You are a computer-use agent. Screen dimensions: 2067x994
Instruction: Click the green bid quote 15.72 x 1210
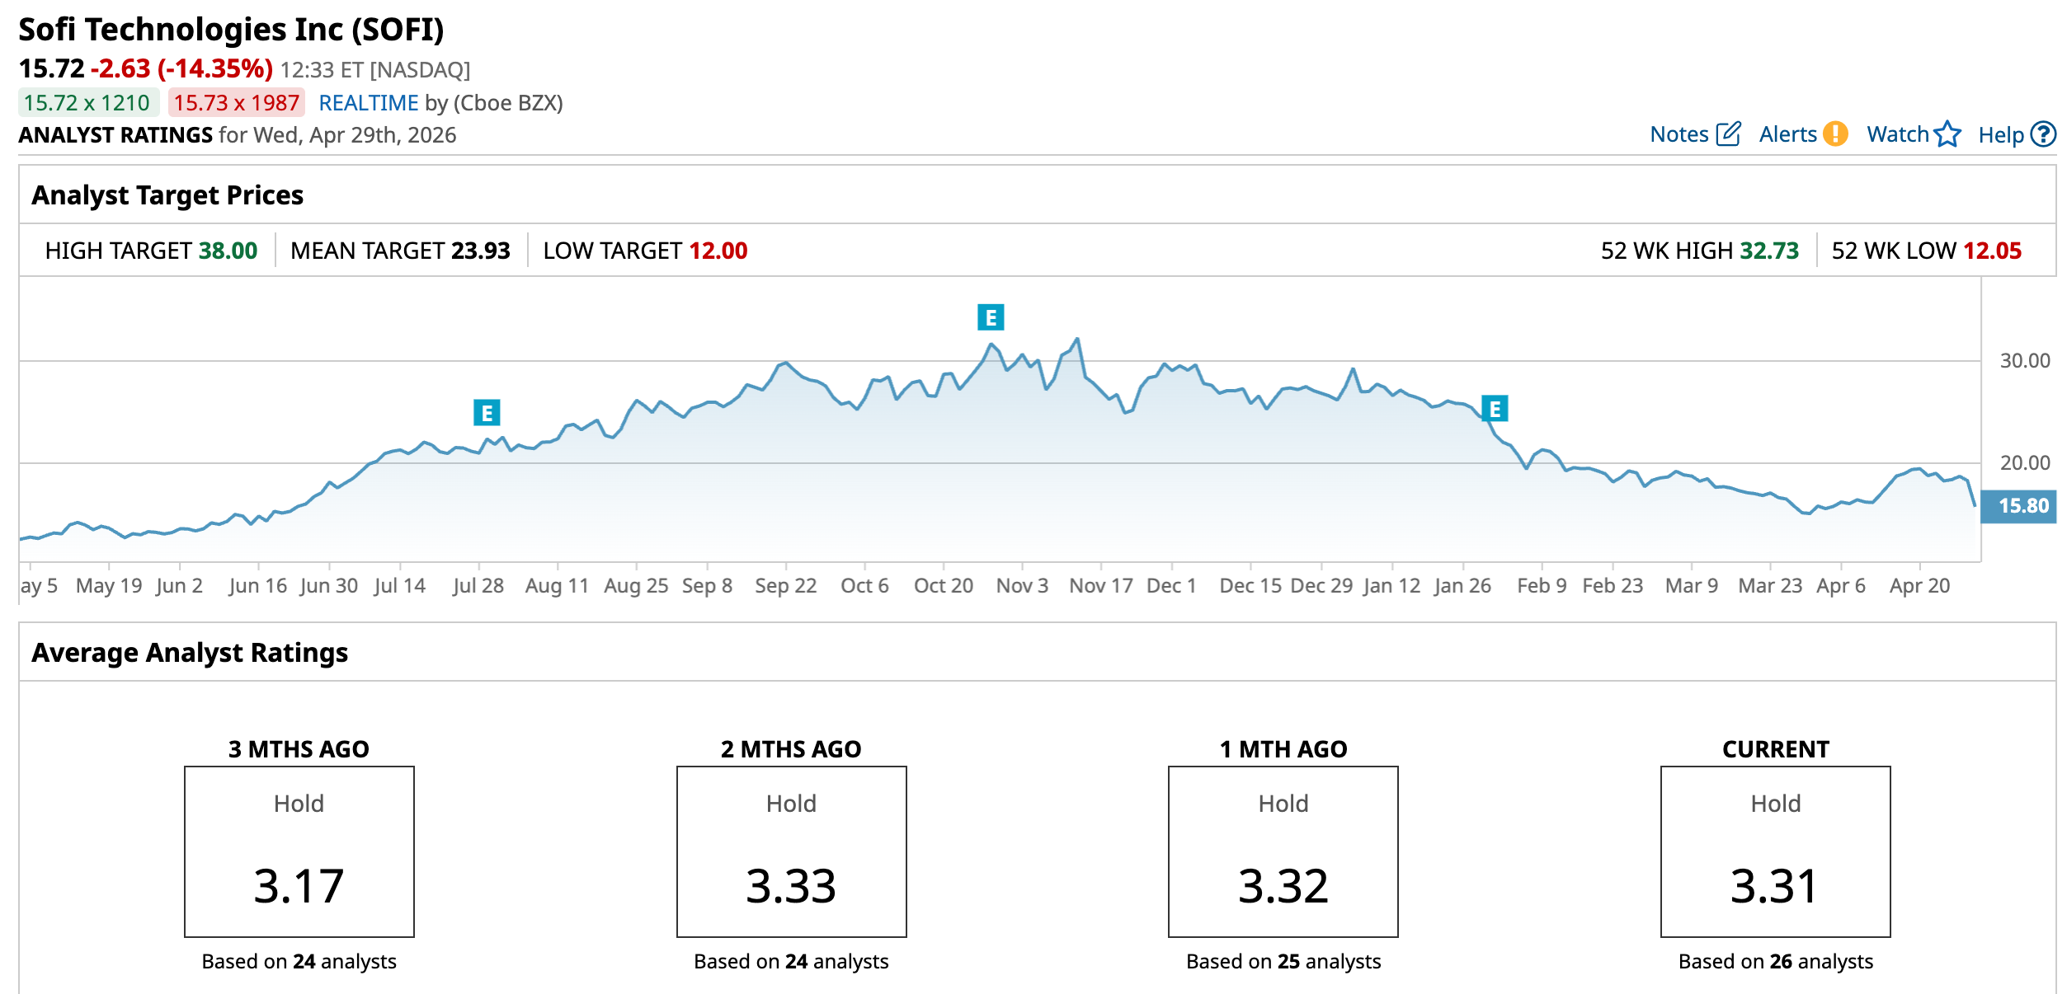point(87,103)
